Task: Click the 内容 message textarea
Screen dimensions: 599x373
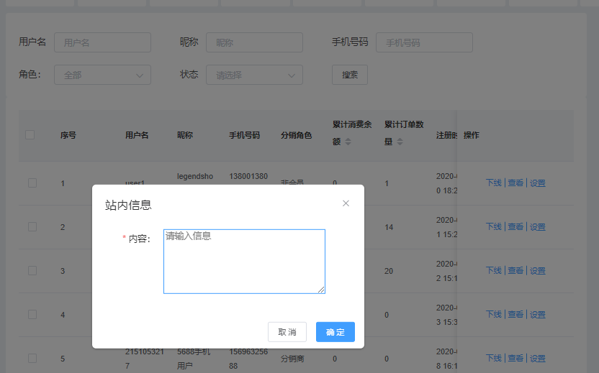Action: pyautogui.click(x=244, y=262)
